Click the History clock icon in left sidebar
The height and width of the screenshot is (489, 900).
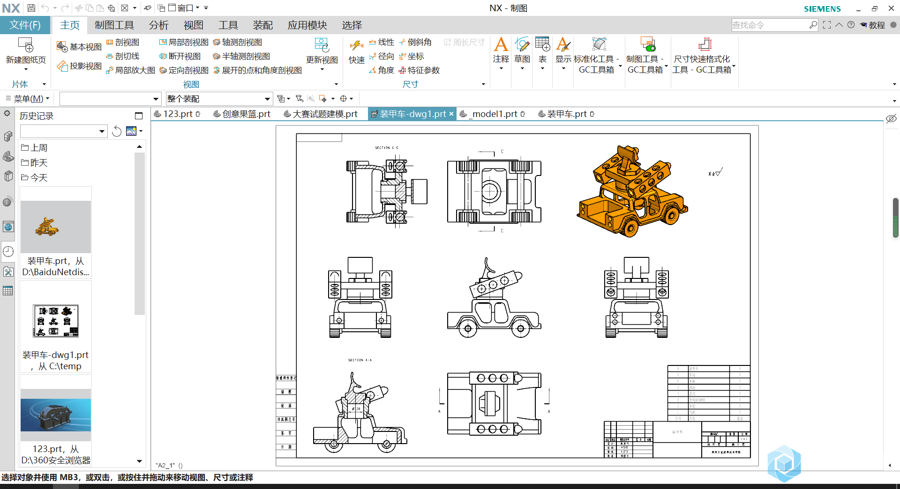8,251
